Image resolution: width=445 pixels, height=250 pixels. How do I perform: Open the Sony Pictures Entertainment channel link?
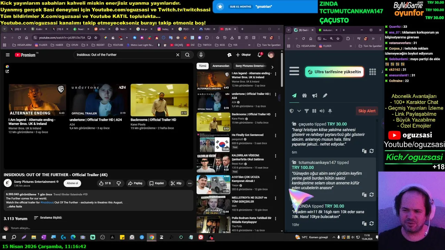click(34, 182)
